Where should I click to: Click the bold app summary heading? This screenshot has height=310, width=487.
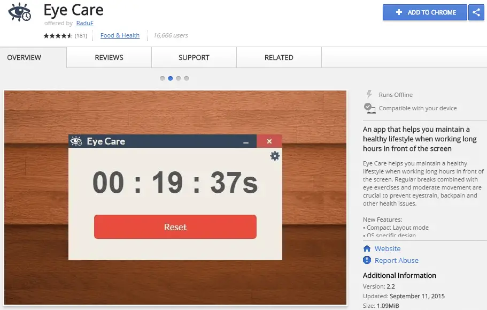(420, 139)
